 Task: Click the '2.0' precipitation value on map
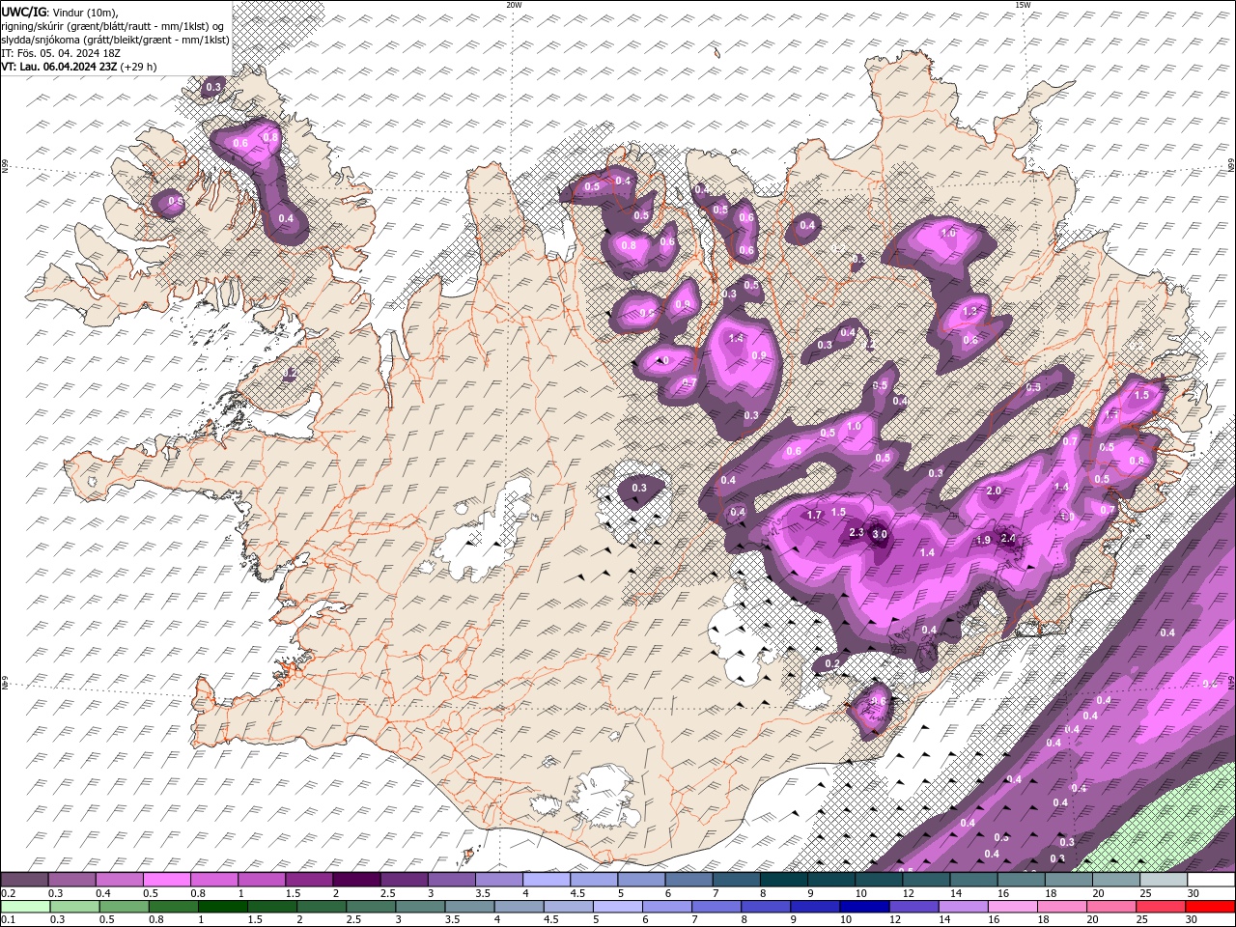click(994, 491)
